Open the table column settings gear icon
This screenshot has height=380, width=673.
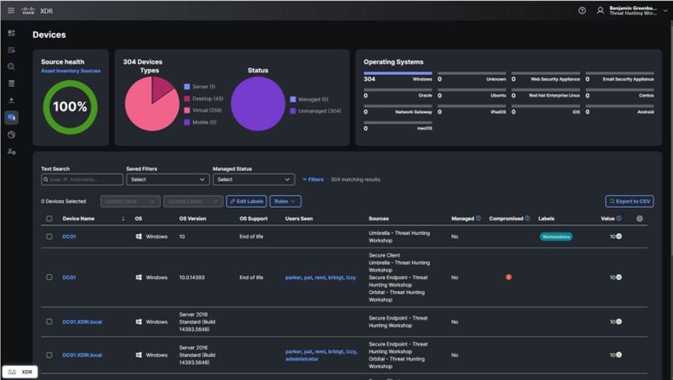pyautogui.click(x=639, y=218)
